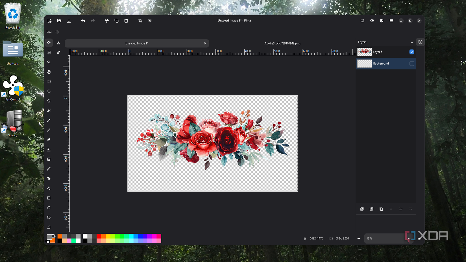
Task: Select the Eraser tool
Action: (49, 139)
